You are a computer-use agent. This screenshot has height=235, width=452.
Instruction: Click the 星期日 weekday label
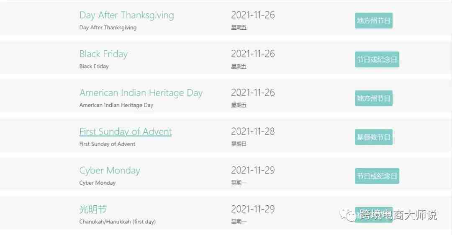point(239,144)
